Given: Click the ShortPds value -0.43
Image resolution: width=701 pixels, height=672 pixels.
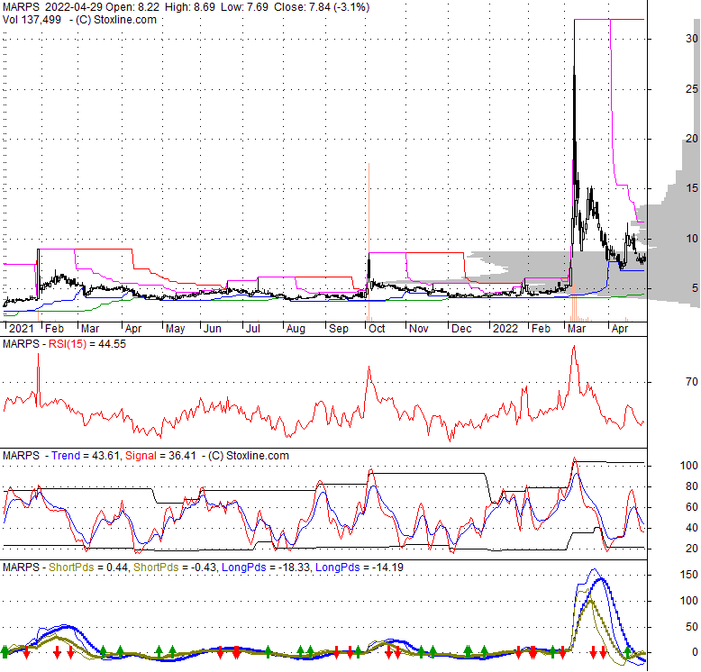Looking at the screenshot, I should [203, 568].
